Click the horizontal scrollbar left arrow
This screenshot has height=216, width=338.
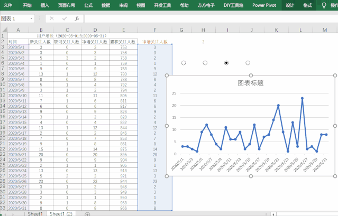[x=273, y=214]
